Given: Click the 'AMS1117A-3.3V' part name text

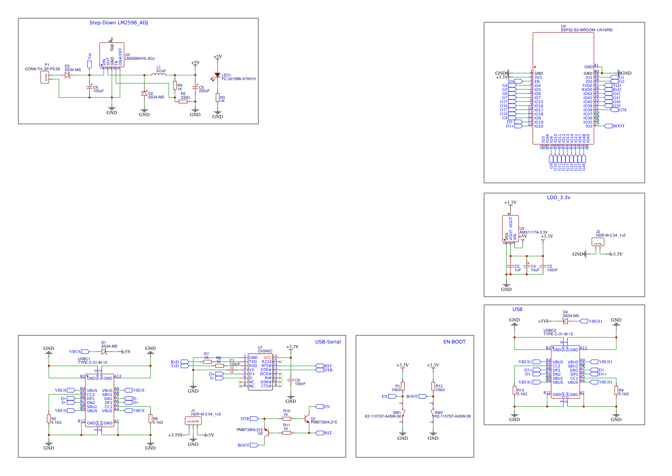Looking at the screenshot, I should click(533, 233).
